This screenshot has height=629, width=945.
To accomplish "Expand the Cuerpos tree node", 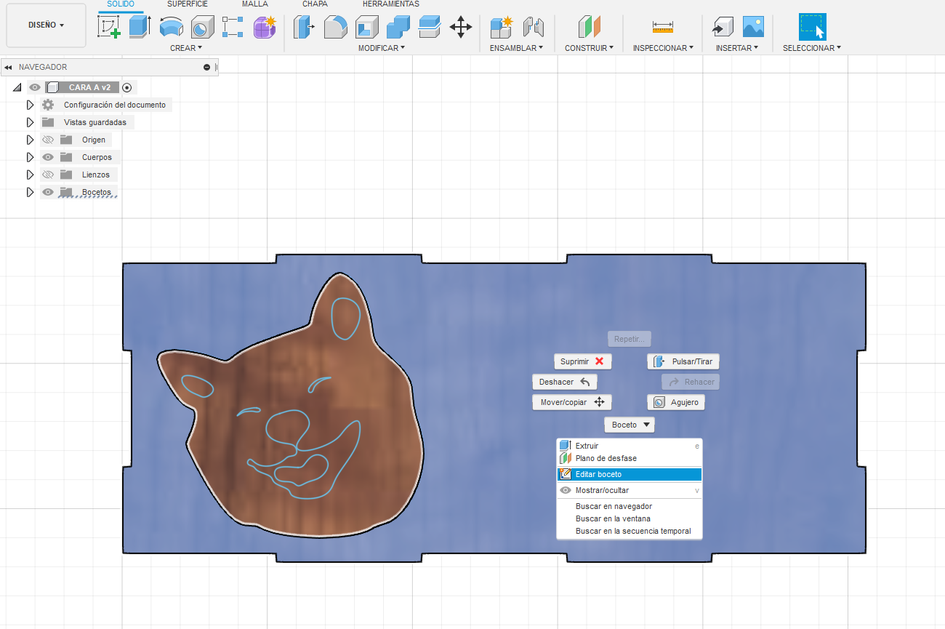I will [31, 157].
